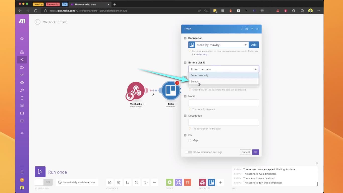
Task: Open the Notifications bell in sidebar
Action: [x=22, y=172]
